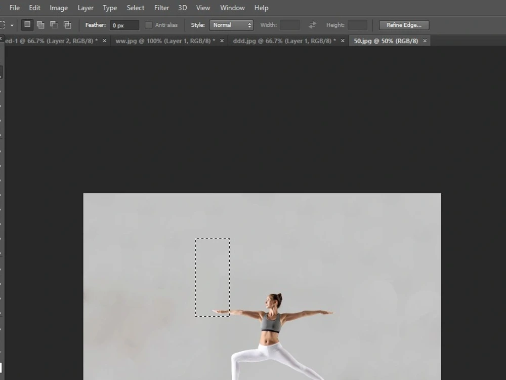The width and height of the screenshot is (506, 380).
Task: Open the Select menu
Action: pyautogui.click(x=135, y=8)
